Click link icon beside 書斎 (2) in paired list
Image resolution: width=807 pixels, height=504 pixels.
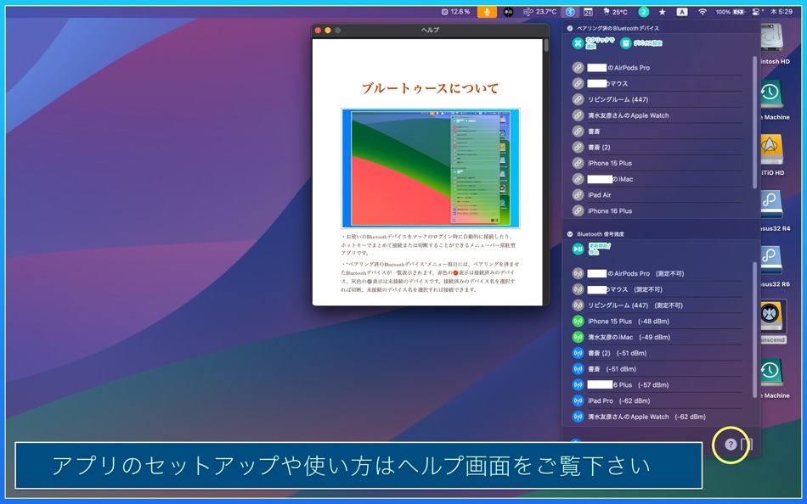point(578,147)
